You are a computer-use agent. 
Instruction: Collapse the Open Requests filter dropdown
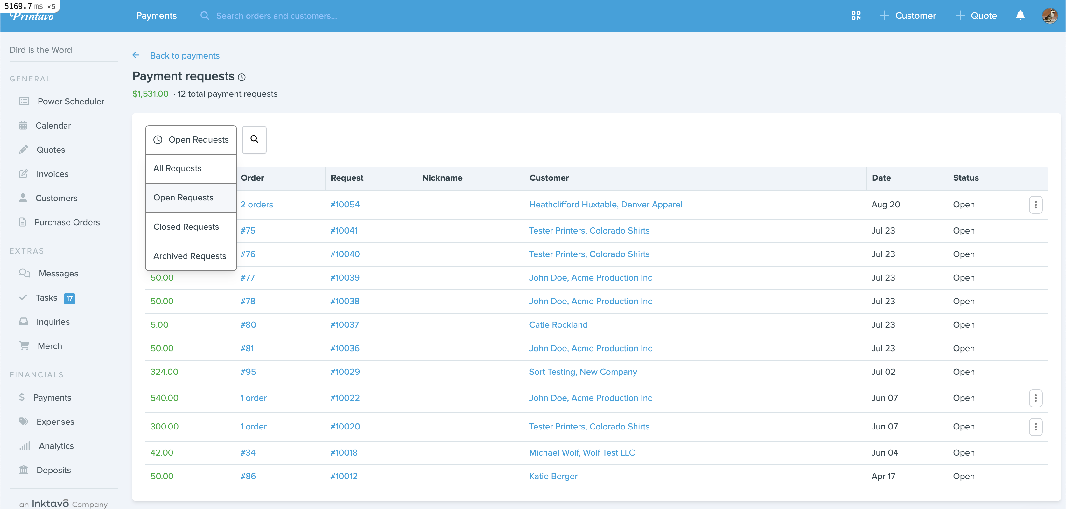(191, 140)
